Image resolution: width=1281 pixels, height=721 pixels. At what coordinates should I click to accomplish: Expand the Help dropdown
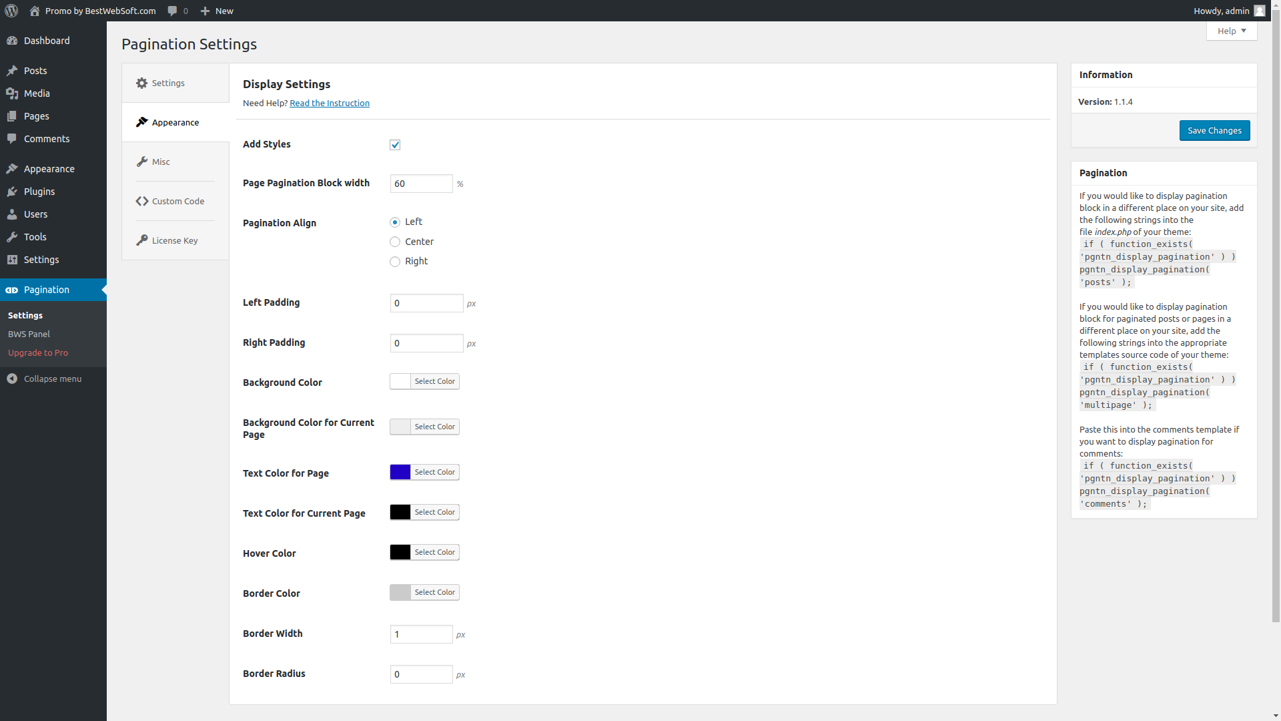tap(1232, 31)
